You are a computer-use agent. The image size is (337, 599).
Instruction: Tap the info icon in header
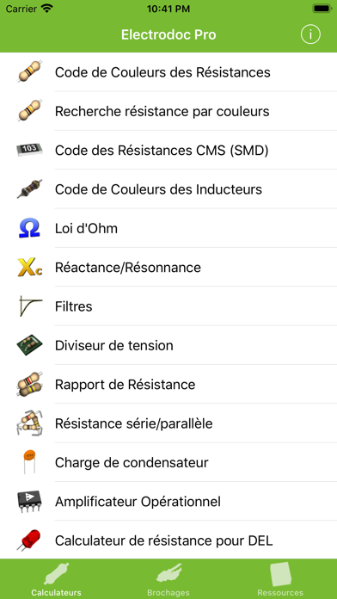click(x=310, y=34)
